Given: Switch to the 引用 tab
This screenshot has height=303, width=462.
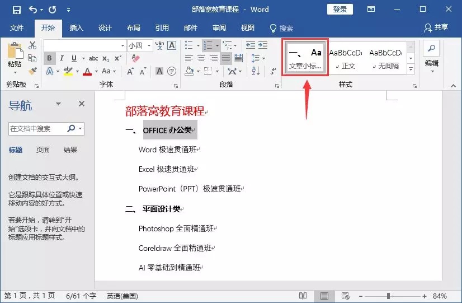Looking at the screenshot, I should click(162, 28).
